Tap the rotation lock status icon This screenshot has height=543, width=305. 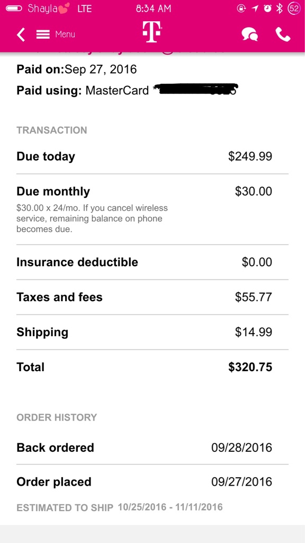pyautogui.click(x=241, y=8)
